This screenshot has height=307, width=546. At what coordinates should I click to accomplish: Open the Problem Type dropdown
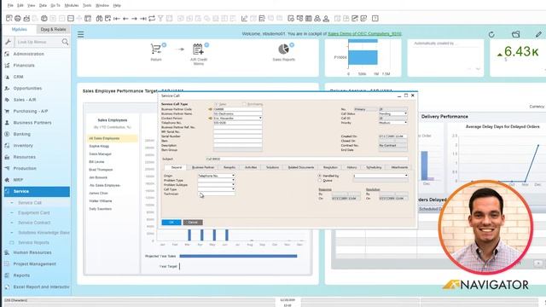(233, 180)
